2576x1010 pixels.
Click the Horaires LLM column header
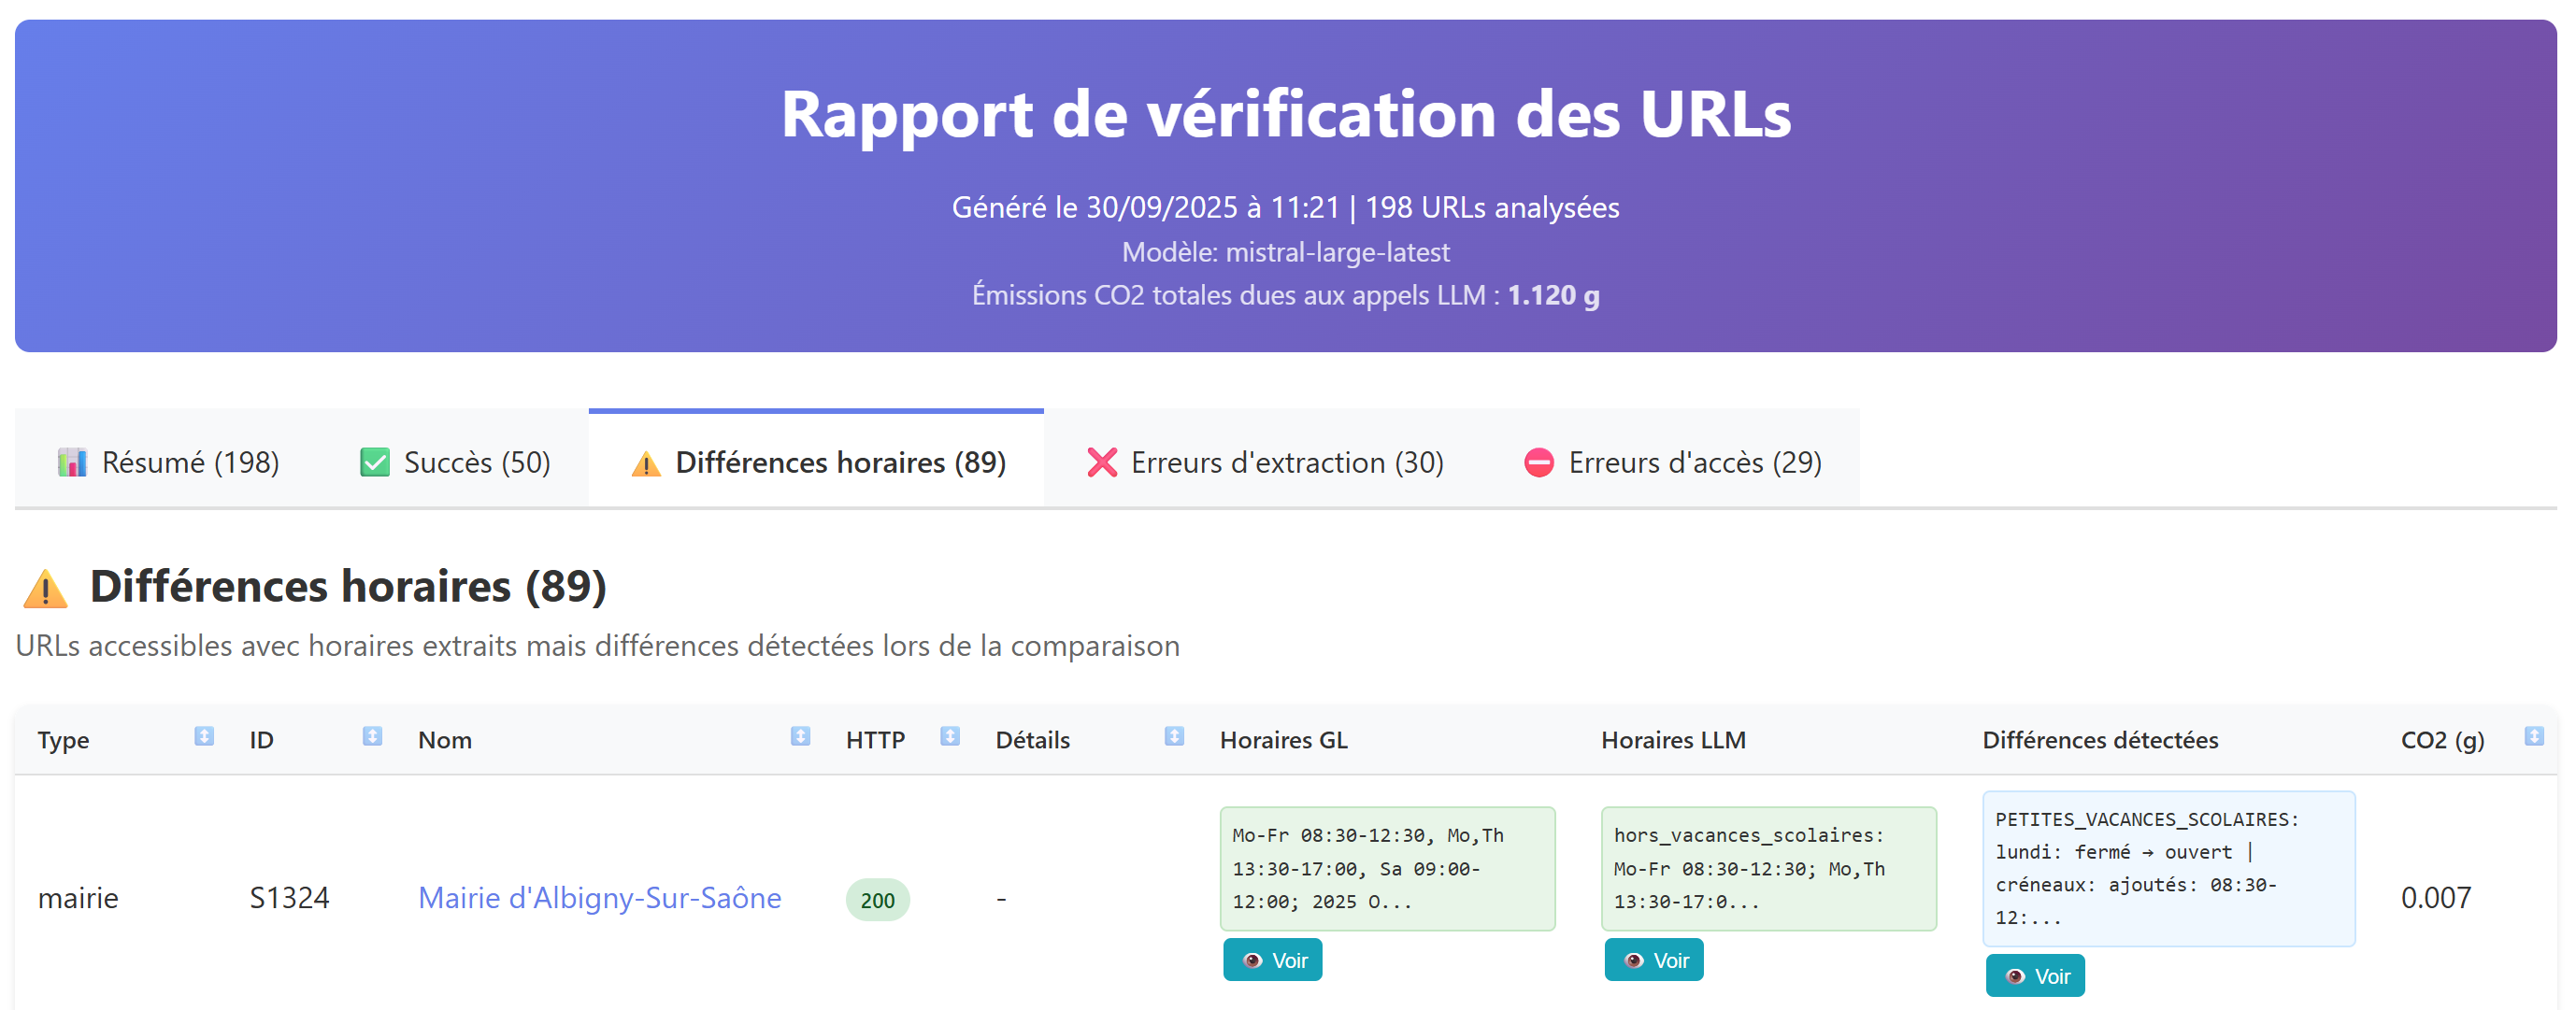[1673, 740]
